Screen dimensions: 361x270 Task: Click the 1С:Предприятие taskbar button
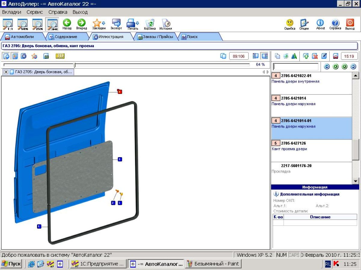pos(98,264)
